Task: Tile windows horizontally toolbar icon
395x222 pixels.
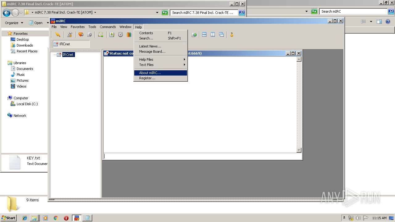Action: (x=204, y=35)
